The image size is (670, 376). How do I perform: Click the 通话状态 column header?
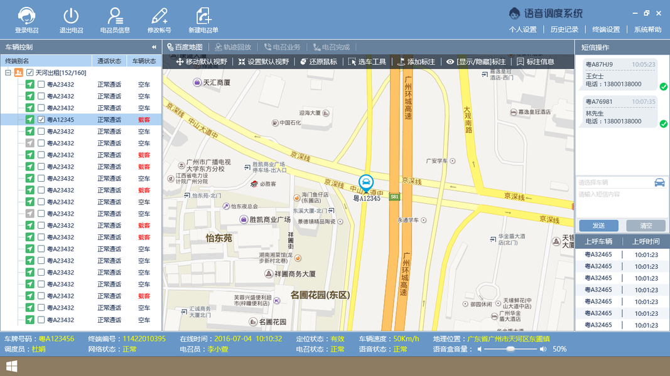coord(109,61)
